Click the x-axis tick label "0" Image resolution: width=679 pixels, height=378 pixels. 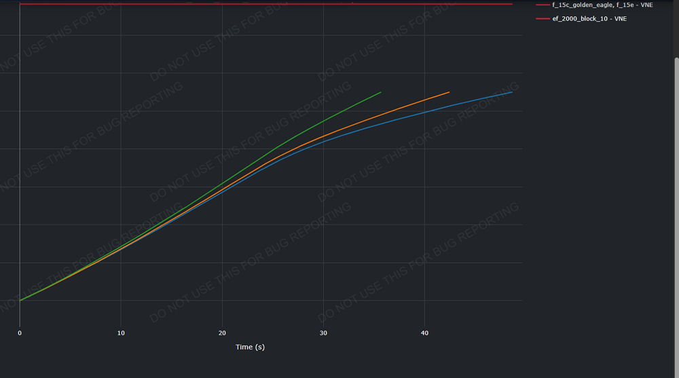tap(20, 333)
